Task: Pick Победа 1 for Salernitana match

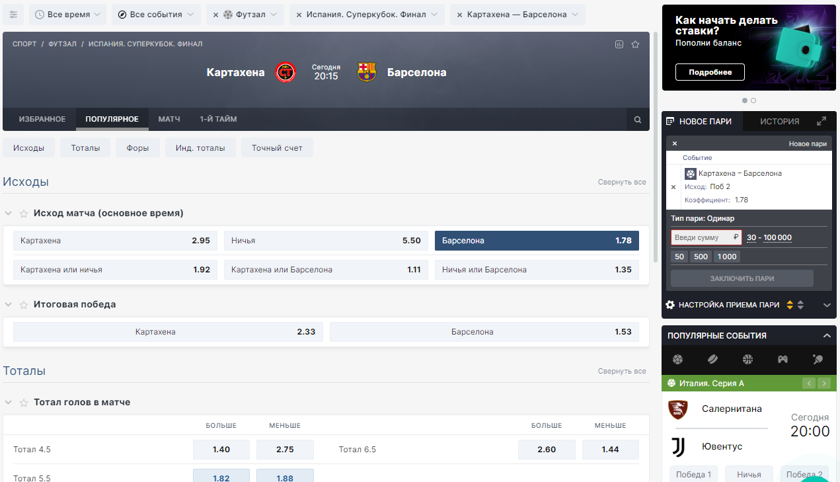Action: (694, 474)
